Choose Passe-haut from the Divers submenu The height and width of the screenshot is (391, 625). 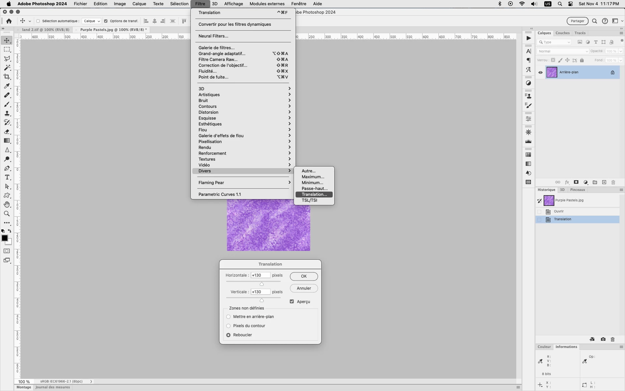314,188
